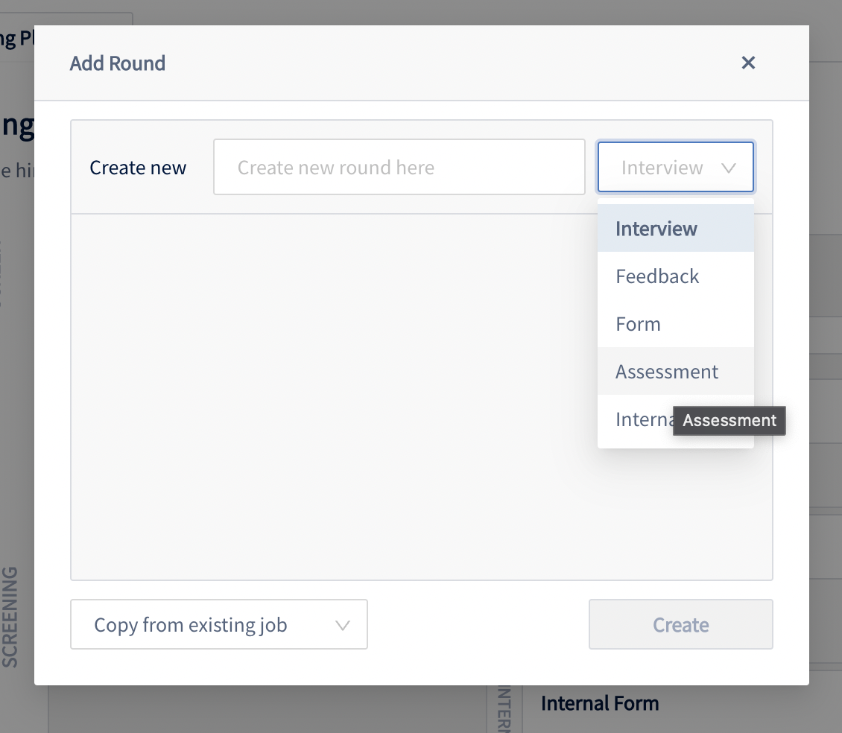The height and width of the screenshot is (733, 842).
Task: Click the 'Create new' label
Action: [x=138, y=168]
